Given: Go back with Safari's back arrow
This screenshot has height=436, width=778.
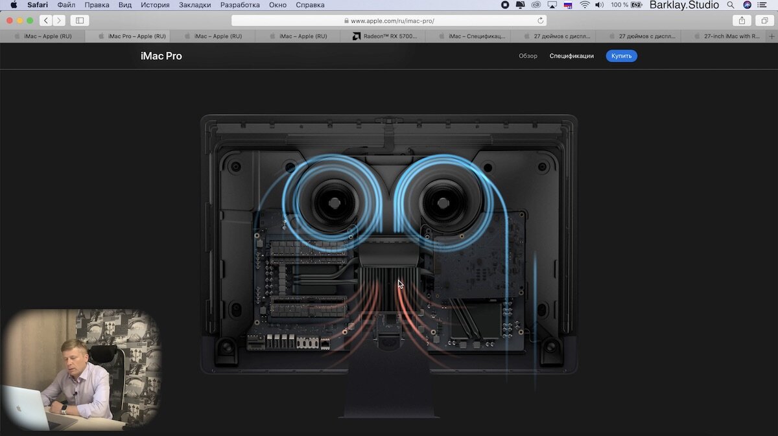Looking at the screenshot, I should click(45, 21).
